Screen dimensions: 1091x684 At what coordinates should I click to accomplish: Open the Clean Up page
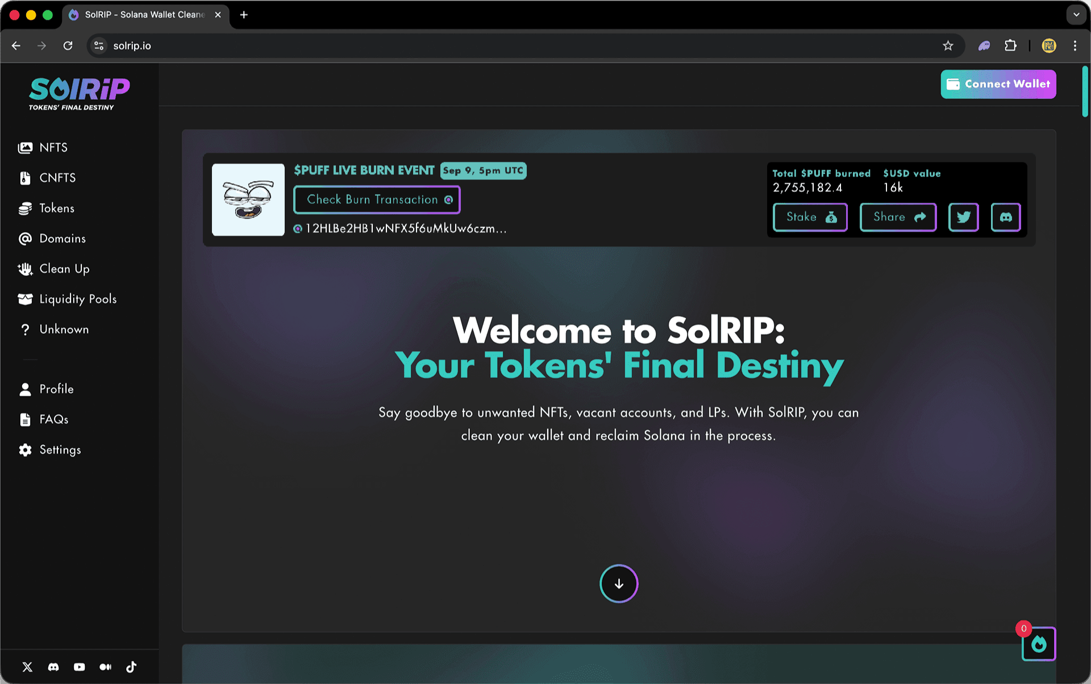tap(64, 268)
